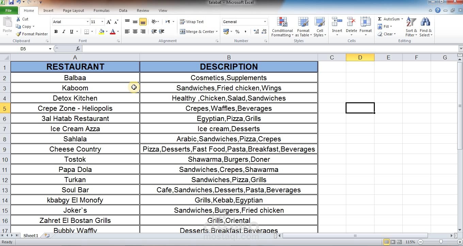
Task: Apply Percent Style number format
Action: (x=237, y=32)
